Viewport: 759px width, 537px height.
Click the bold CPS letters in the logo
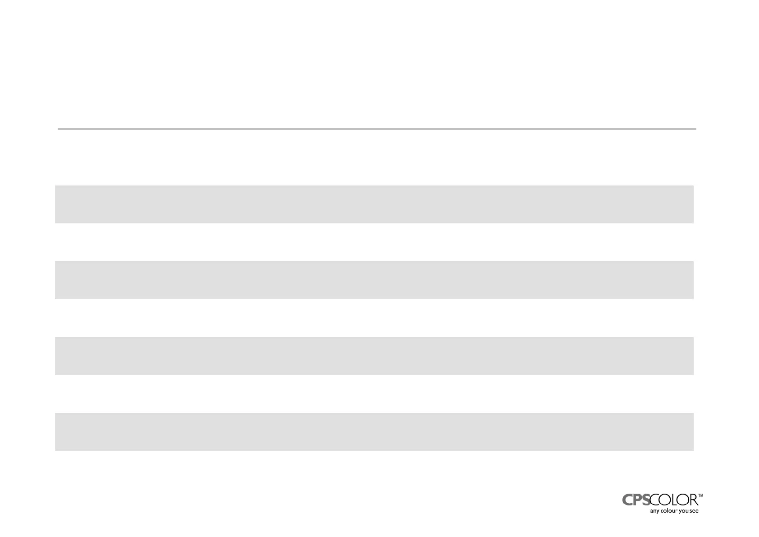[x=636, y=500]
